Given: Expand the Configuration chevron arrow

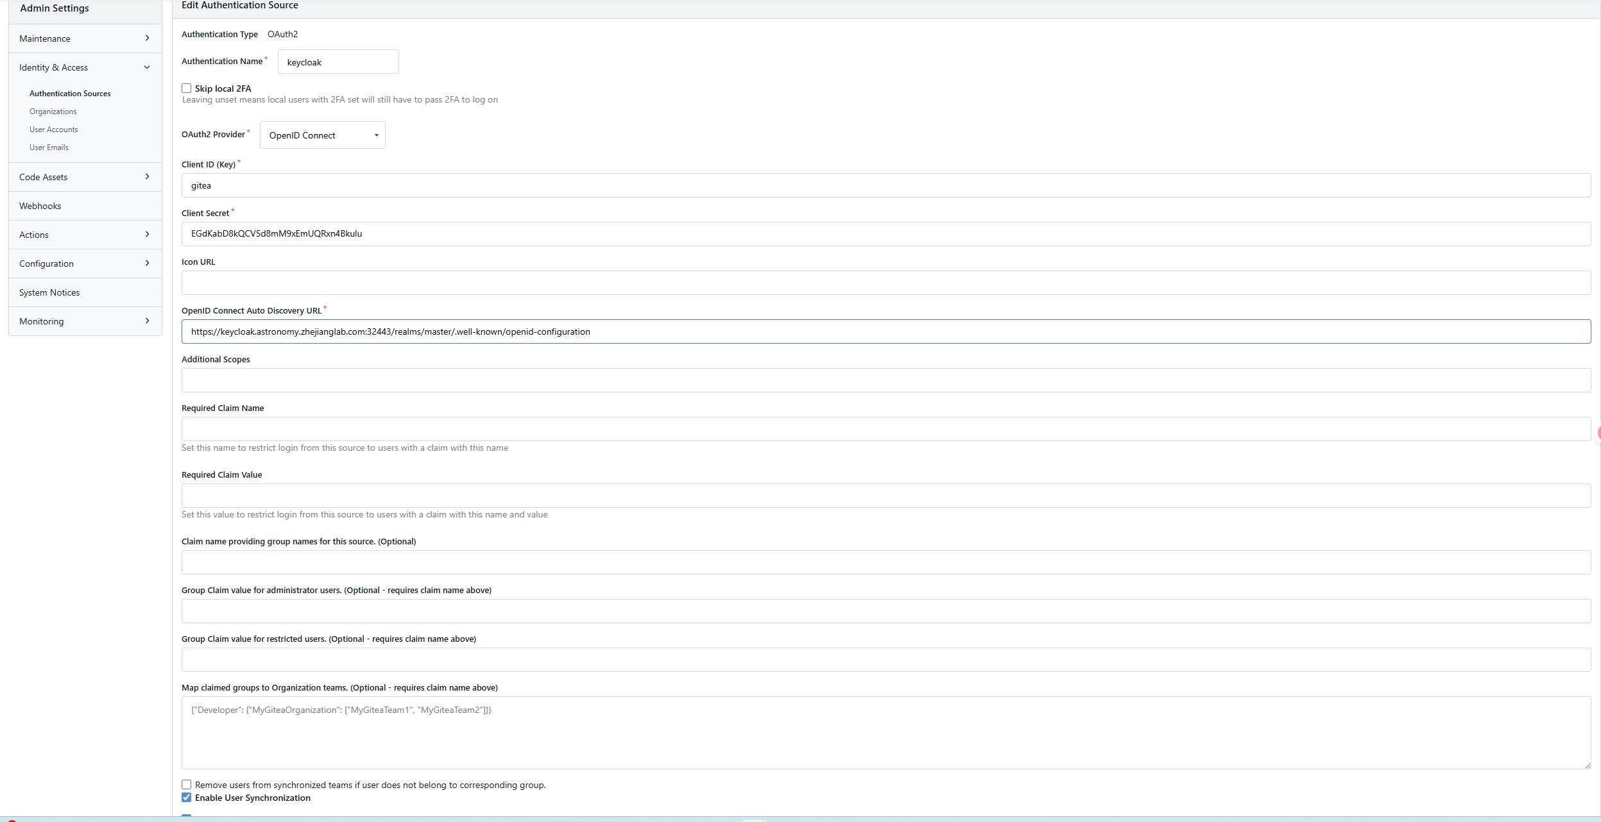Looking at the screenshot, I should coord(147,264).
